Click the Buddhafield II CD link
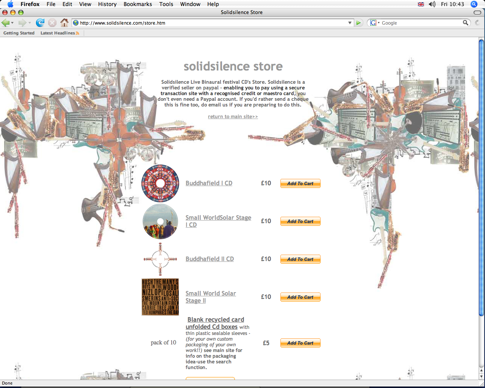 tap(210, 259)
